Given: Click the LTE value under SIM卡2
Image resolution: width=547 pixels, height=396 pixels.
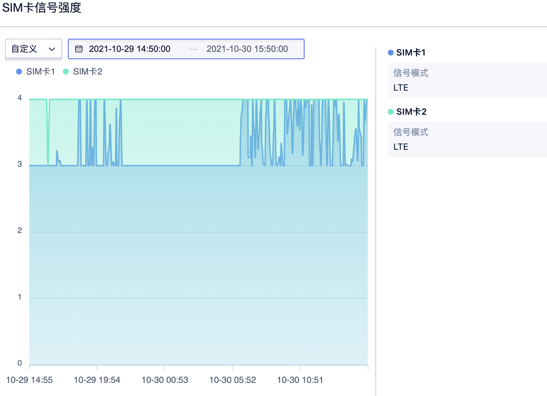Looking at the screenshot, I should pos(401,147).
